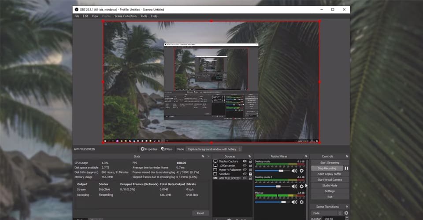Toggle lock on Display Capture source
This screenshot has width=423, height=220.
click(250, 161)
